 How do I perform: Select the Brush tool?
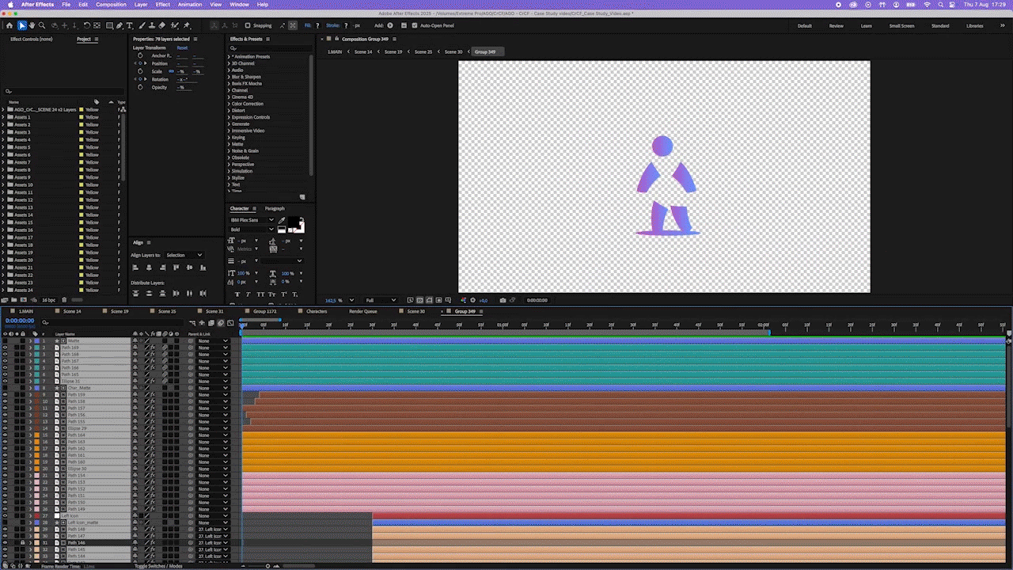142,25
